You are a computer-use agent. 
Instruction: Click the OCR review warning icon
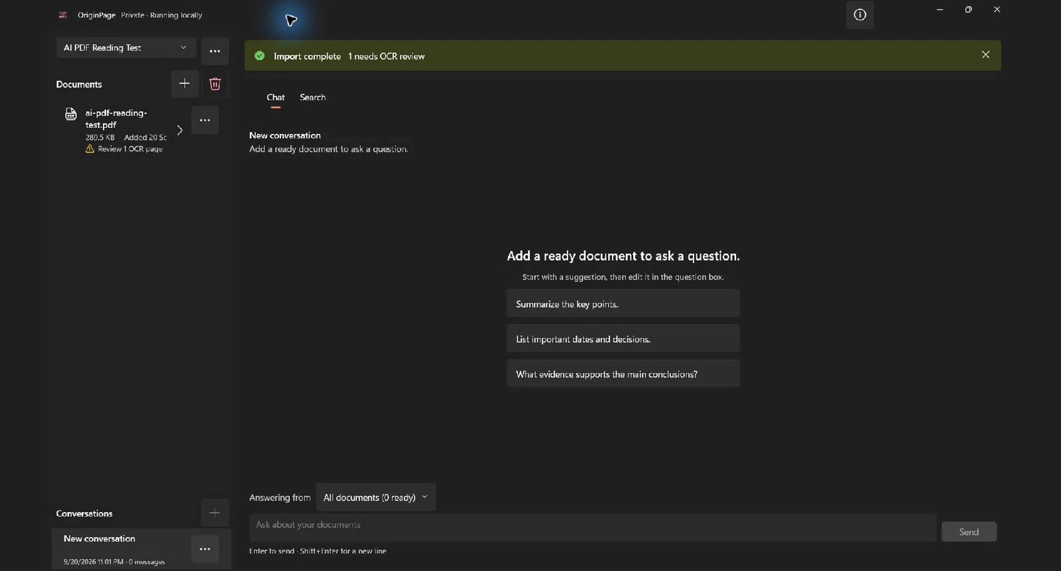(90, 149)
